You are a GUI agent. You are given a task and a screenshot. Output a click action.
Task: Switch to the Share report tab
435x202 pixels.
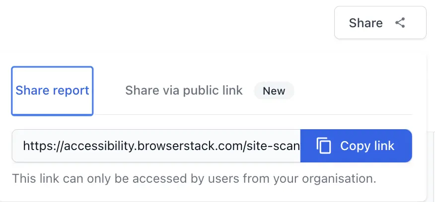(52, 91)
